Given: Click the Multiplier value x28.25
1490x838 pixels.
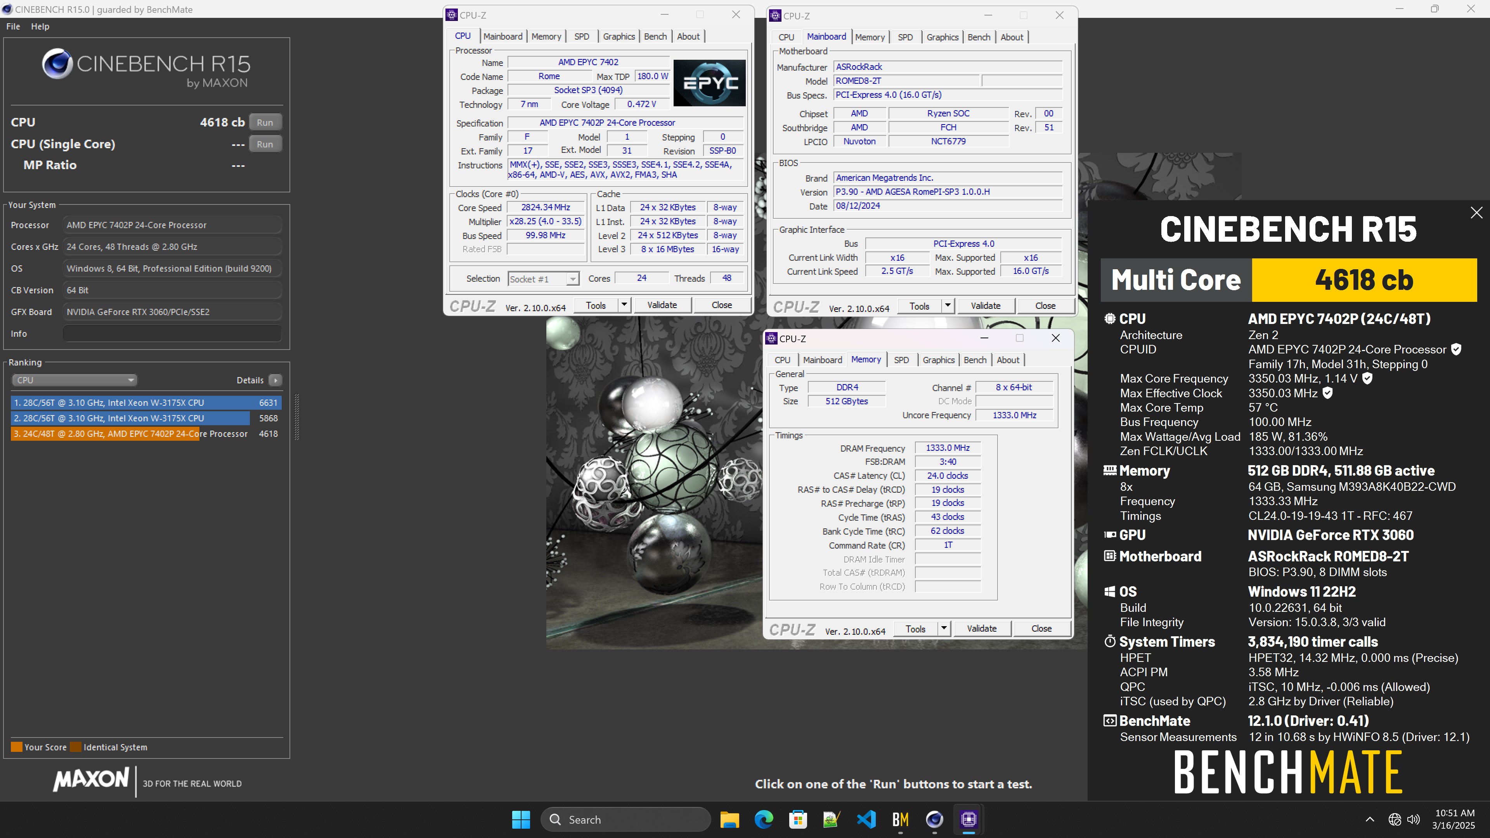Looking at the screenshot, I should 546,222.
